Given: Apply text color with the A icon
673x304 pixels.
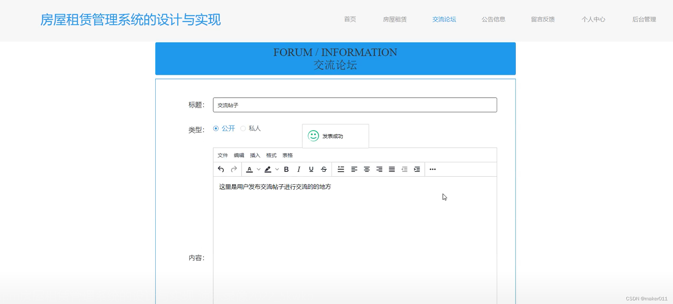Looking at the screenshot, I should click(x=249, y=169).
